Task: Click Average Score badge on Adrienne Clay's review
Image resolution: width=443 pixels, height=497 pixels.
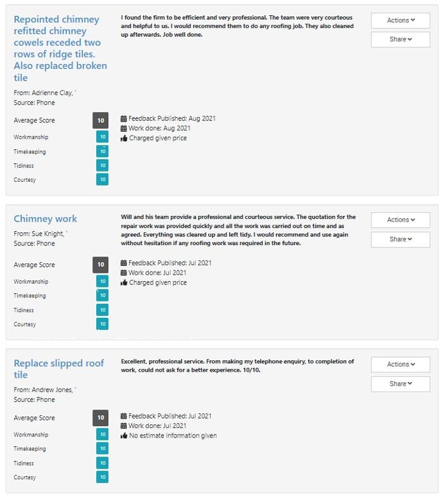Action: pyautogui.click(x=101, y=120)
